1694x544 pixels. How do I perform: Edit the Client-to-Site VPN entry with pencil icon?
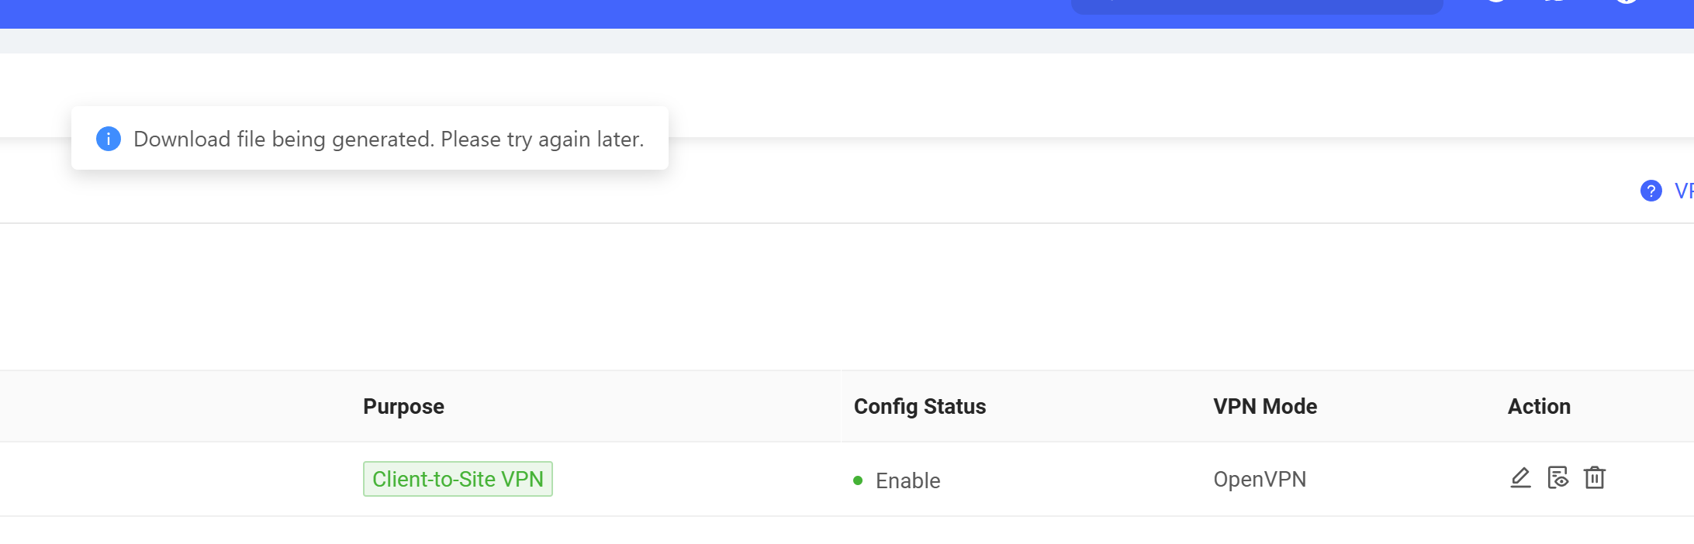[1520, 478]
